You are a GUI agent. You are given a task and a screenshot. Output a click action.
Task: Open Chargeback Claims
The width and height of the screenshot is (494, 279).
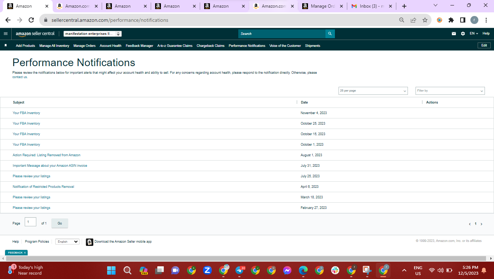[x=211, y=46]
